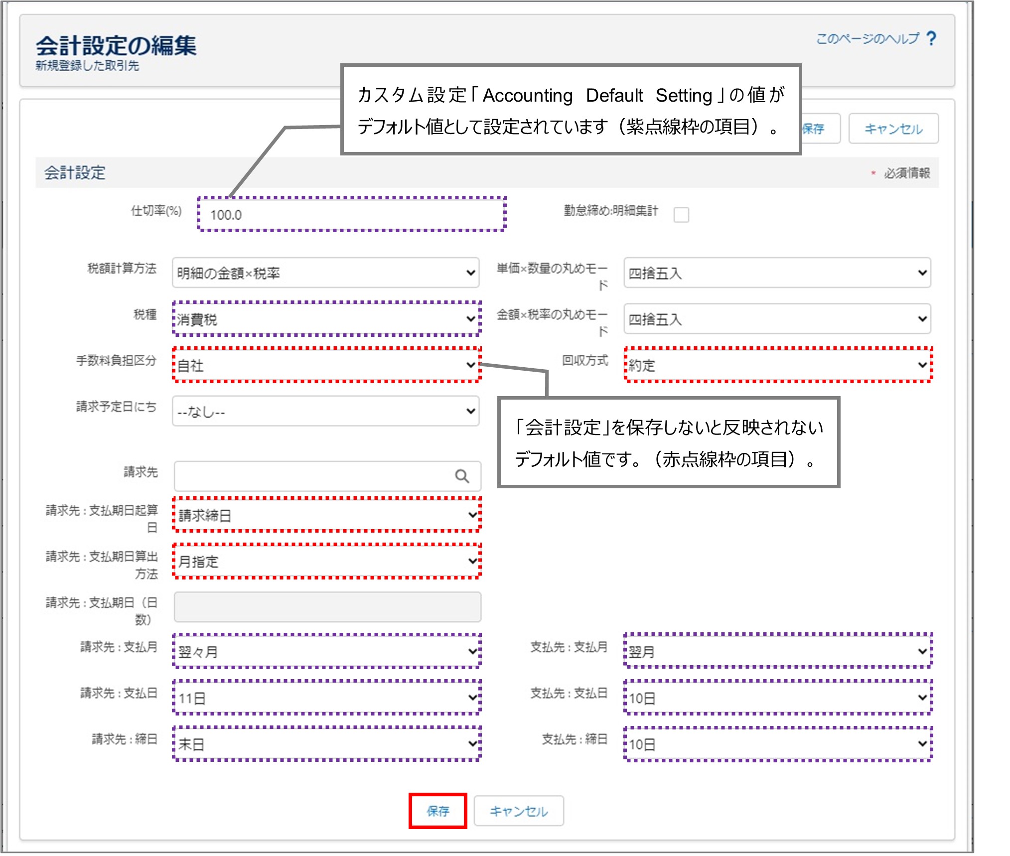Screen dimensions: 1010x856
Task: Select the 回収方式 約定 dropdown
Action: pos(777,365)
